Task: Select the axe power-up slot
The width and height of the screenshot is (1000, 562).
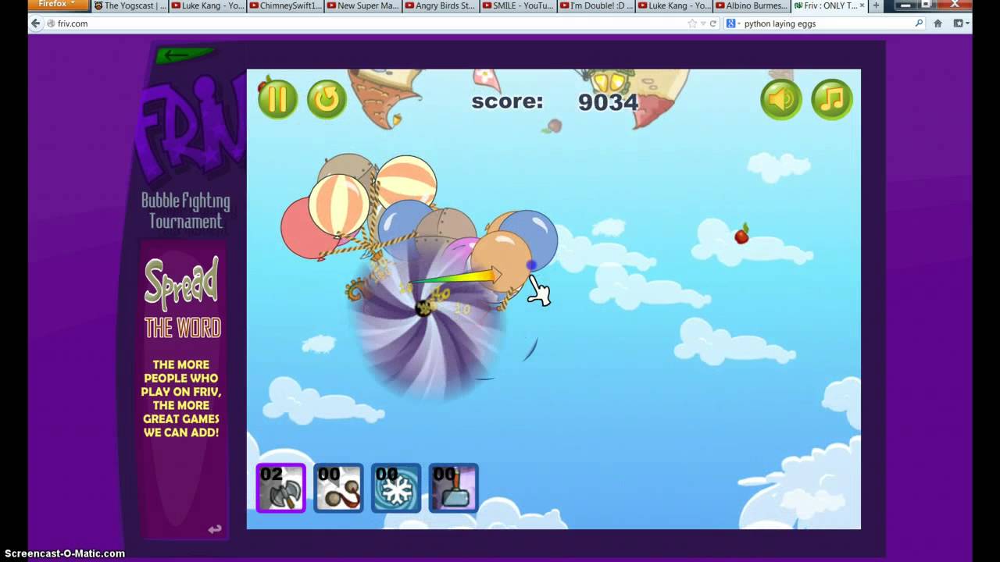Action: click(280, 488)
